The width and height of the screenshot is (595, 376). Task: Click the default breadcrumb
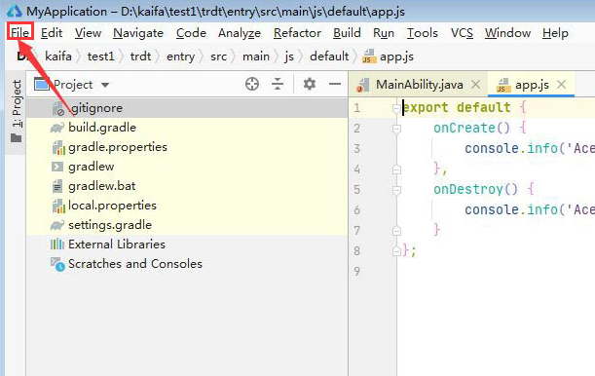(329, 56)
